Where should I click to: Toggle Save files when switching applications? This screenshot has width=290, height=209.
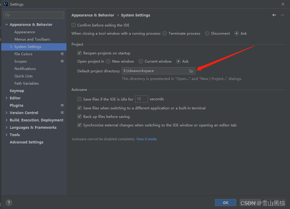pyautogui.click(x=79, y=108)
